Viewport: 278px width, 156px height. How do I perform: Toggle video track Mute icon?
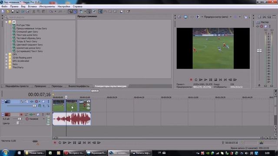point(43,101)
